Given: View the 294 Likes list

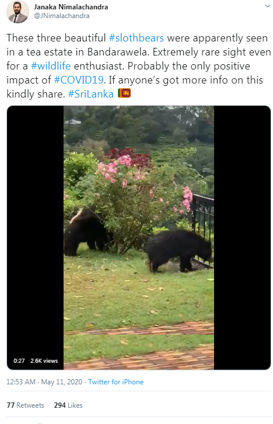Looking at the screenshot, I should [x=68, y=405].
